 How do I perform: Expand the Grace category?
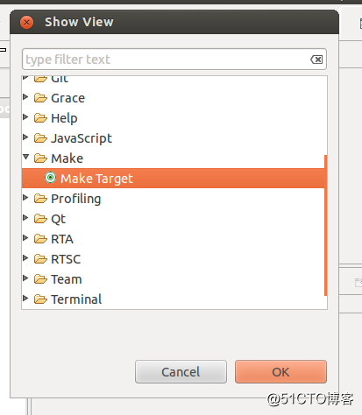point(25,96)
